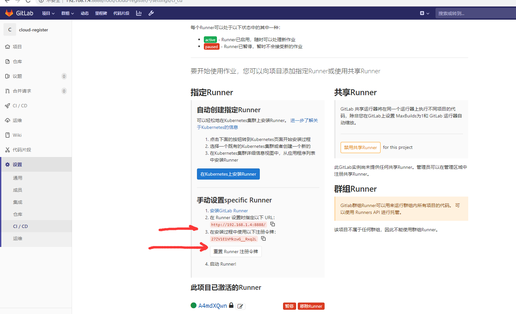This screenshot has width=516, height=314.
Task: Open the admin area wrench icon
Action: (151, 13)
